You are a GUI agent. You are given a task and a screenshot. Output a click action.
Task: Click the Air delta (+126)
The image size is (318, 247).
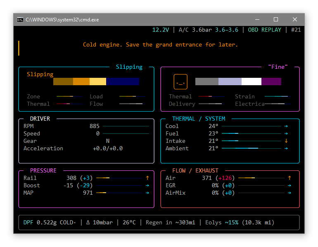click(x=225, y=178)
